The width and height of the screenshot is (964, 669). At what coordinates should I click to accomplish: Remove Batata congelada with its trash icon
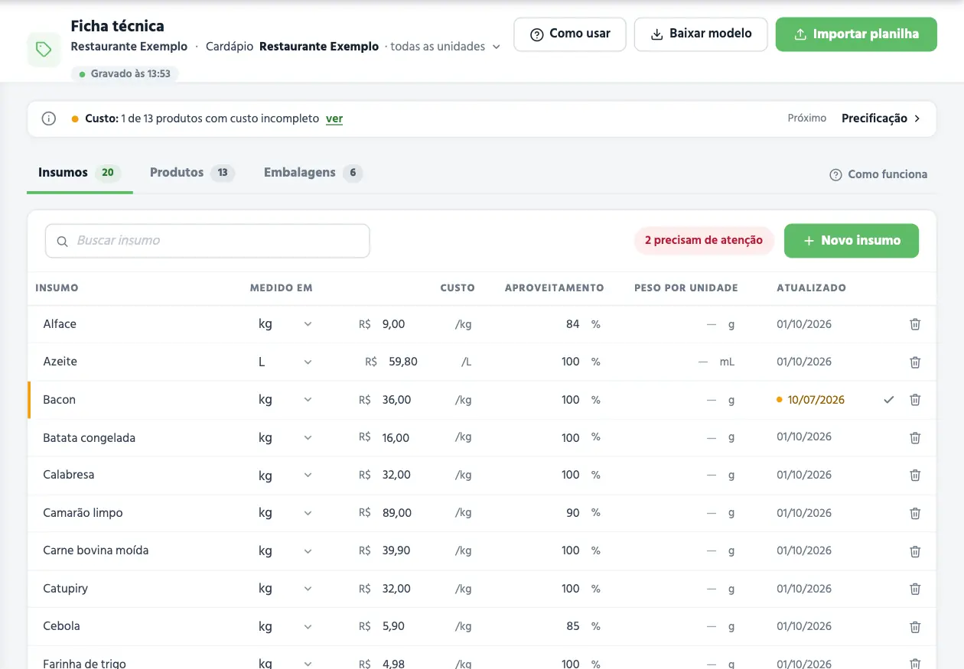pyautogui.click(x=915, y=437)
